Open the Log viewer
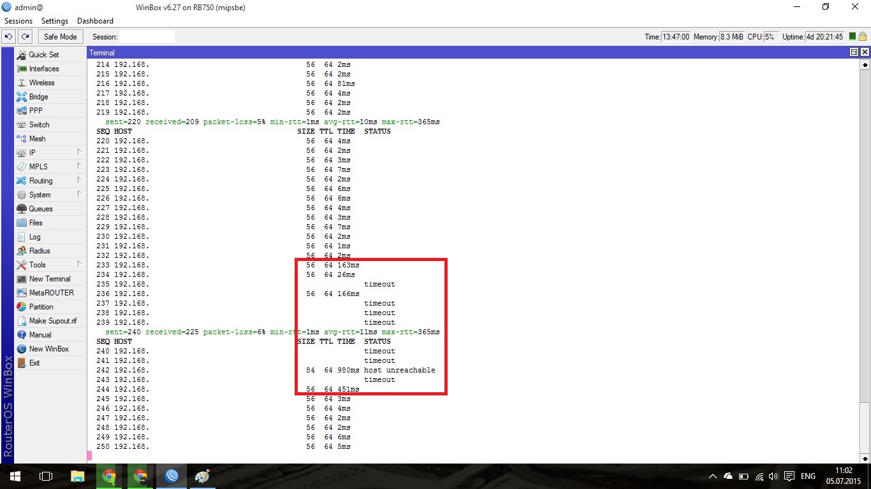Image resolution: width=871 pixels, height=489 pixels. 34,237
